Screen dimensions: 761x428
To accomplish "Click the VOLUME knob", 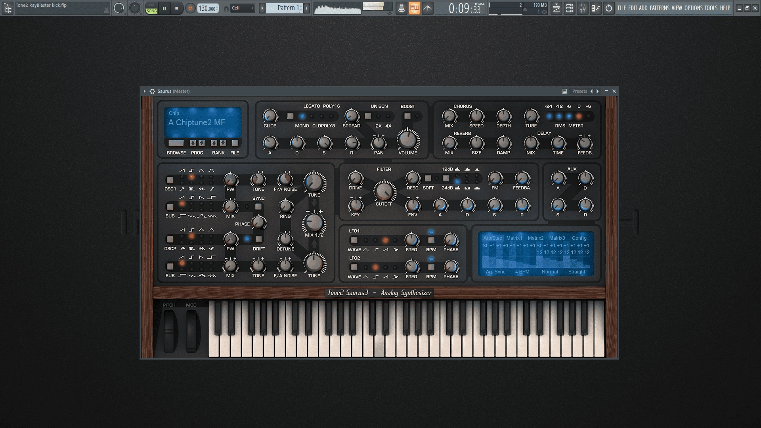I will click(x=408, y=139).
